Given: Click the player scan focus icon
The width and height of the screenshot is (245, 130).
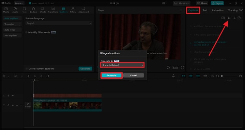Looking at the screenshot, I should pyautogui.click(x=169, y=67).
